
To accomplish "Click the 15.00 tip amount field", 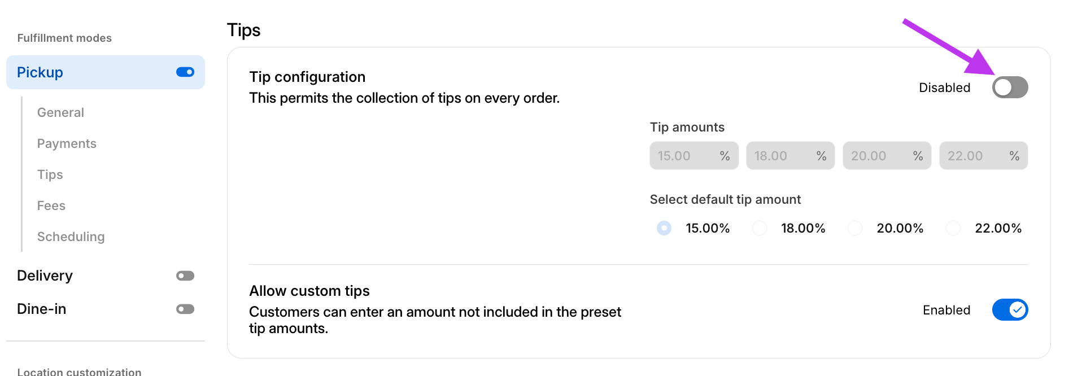I will pos(683,156).
